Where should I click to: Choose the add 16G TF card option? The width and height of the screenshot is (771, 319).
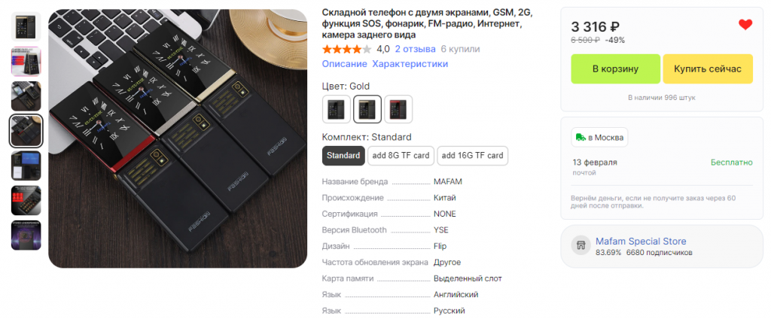click(x=473, y=156)
